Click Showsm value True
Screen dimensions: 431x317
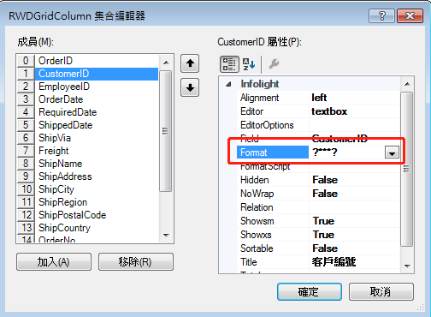323,221
